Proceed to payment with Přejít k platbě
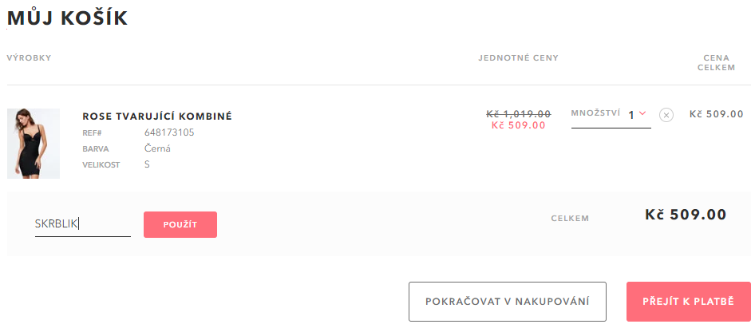 point(689,302)
